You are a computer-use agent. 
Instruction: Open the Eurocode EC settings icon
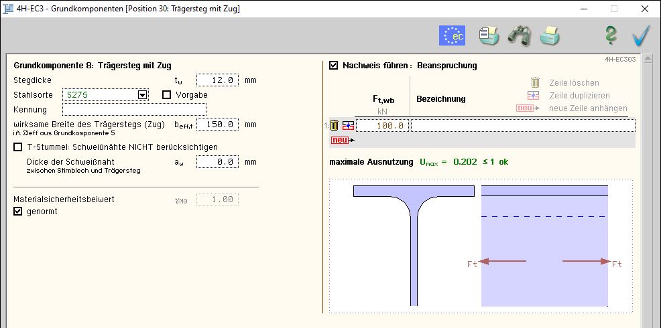click(x=452, y=35)
